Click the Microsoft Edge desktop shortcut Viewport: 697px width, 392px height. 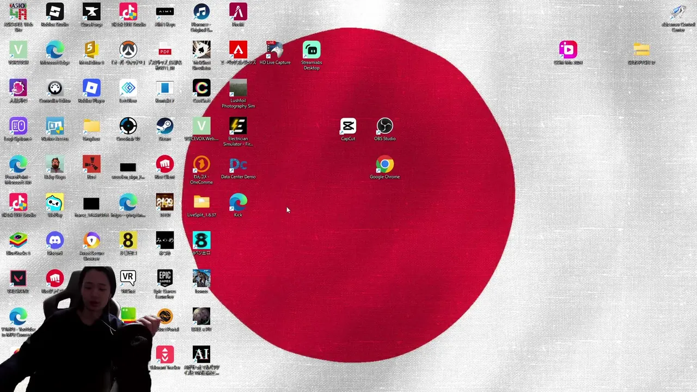pyautogui.click(x=54, y=50)
